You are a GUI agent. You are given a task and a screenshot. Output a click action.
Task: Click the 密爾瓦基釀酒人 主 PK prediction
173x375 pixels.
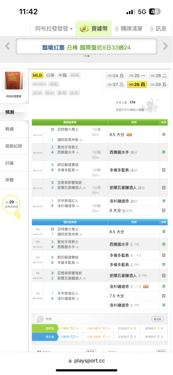[x=128, y=276]
